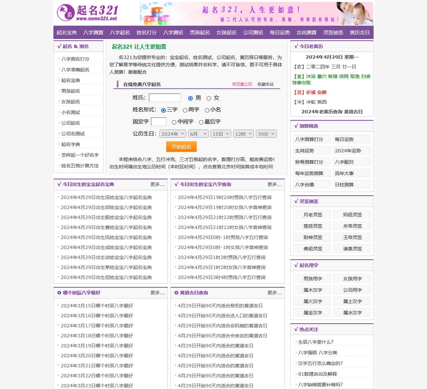Select the 女 gender radio button
This screenshot has height=389, width=427.
pos(209,98)
